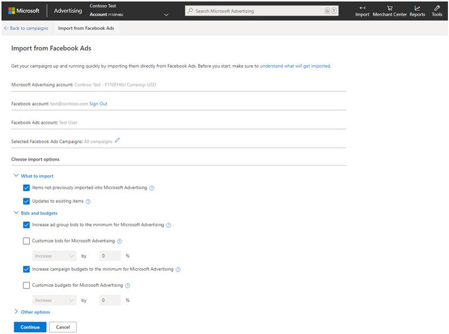Open the Increase/Decrease dropdown under Customize bids

point(54,255)
